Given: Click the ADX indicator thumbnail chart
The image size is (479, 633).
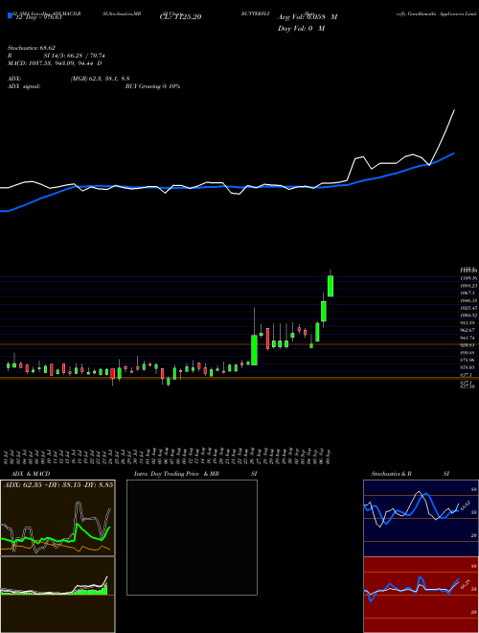Looking at the screenshot, I should pos(57,518).
